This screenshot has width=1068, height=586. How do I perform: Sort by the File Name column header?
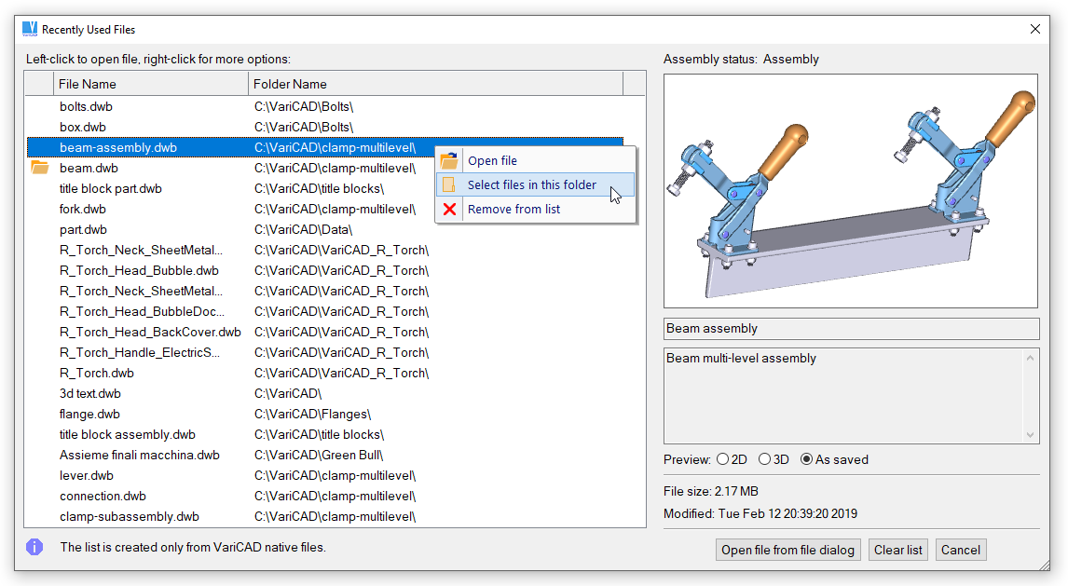(149, 84)
